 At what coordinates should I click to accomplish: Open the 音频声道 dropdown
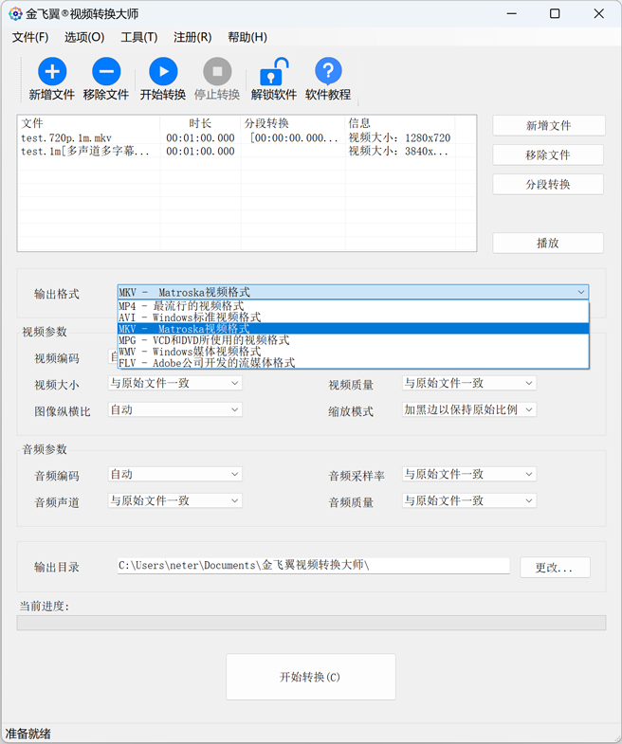[175, 500]
